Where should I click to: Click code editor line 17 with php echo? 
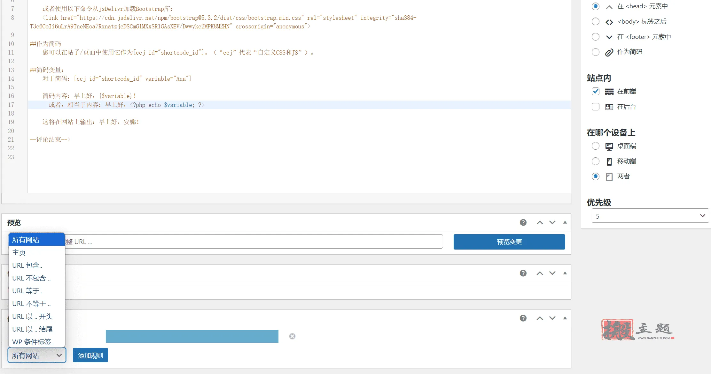(x=299, y=105)
